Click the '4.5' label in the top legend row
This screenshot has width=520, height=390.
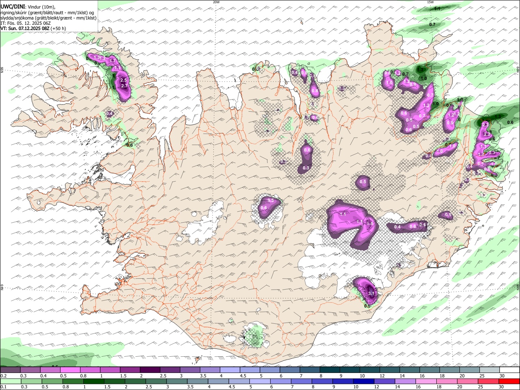click(243, 376)
